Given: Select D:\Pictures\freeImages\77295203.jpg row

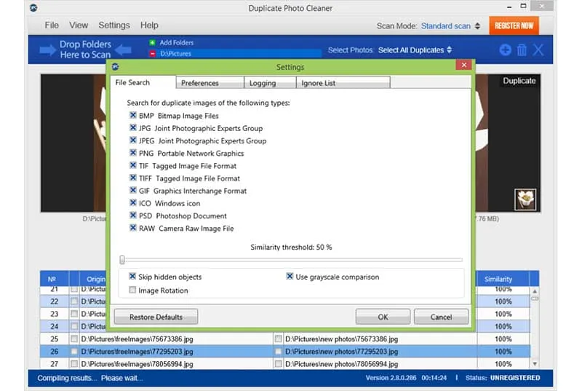Looking at the screenshot, I should 137,351.
